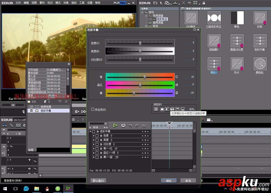Expand the 亮度 keyframe row
This screenshot has width=271, height=193.
pos(94,140)
